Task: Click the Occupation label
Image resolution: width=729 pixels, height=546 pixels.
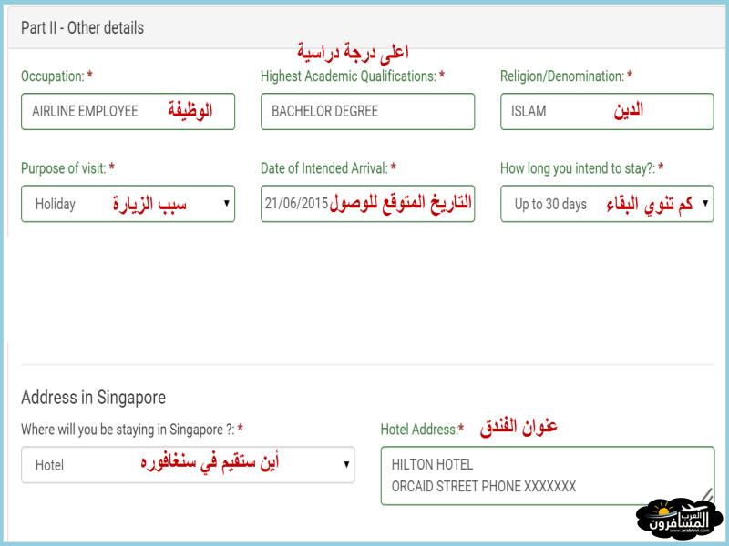Action: (56, 76)
